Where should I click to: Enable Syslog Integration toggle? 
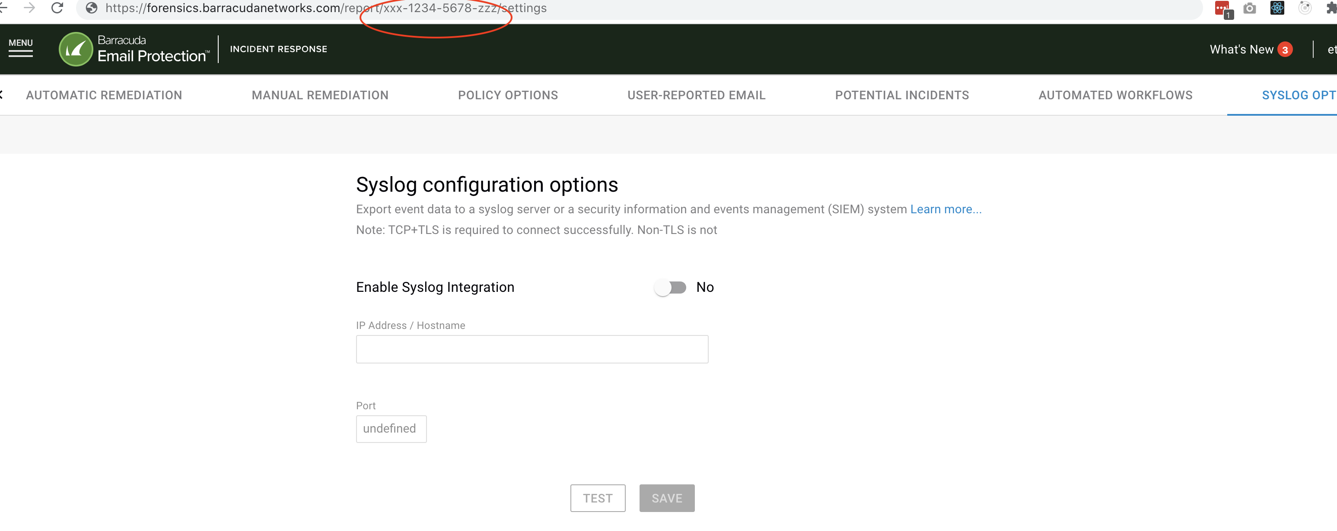(669, 287)
